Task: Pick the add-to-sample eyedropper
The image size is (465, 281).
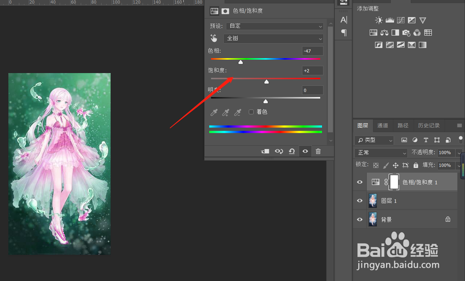Action: click(226, 112)
